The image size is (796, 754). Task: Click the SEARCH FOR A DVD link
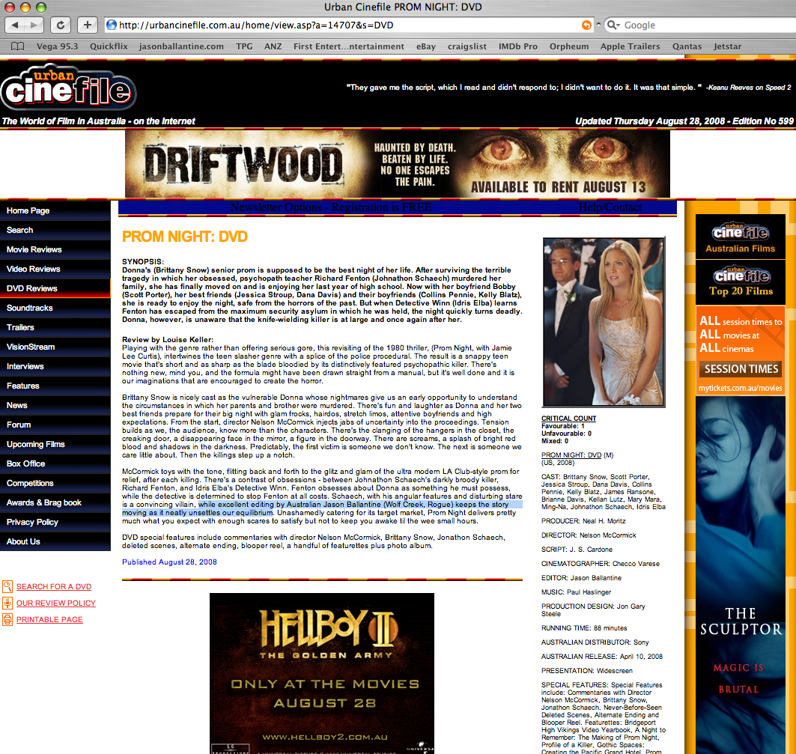(x=54, y=586)
